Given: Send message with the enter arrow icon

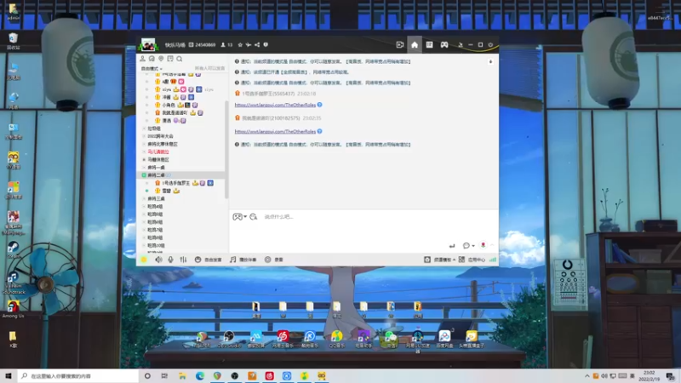Looking at the screenshot, I should [452, 246].
